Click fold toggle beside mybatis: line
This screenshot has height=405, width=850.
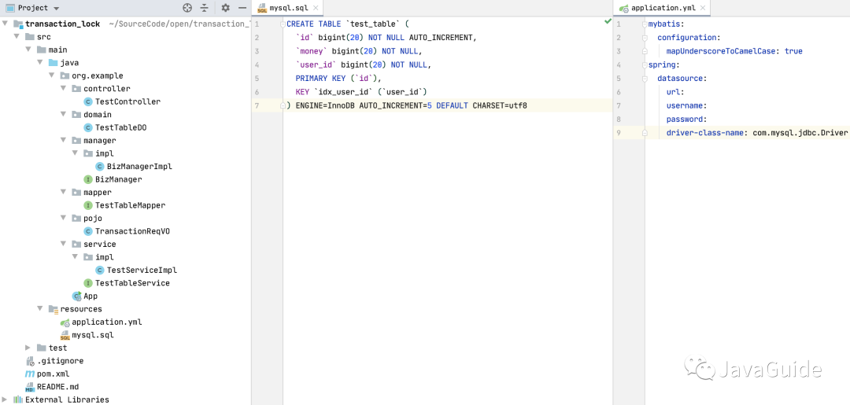[x=645, y=24]
